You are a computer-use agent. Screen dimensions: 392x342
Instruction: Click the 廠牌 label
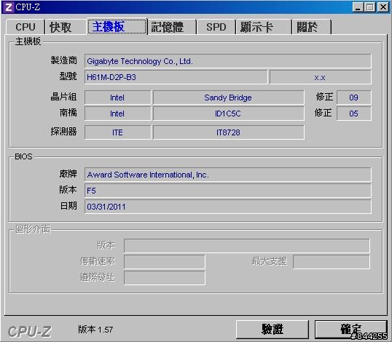pos(68,174)
